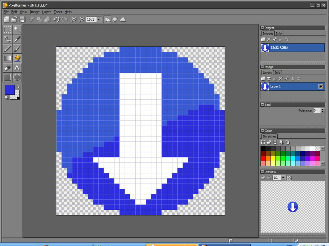Open the Layer menu

click(46, 12)
